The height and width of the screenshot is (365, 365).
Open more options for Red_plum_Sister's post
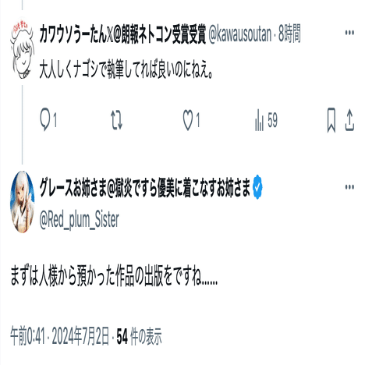349,187
